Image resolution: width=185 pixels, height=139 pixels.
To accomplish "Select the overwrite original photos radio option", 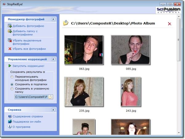I will click(12, 76).
